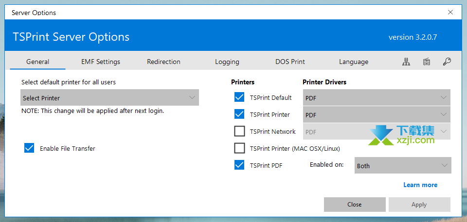This screenshot has width=467, height=222.
Task: Open the Enabled on Both dropdown
Action: pos(403,165)
